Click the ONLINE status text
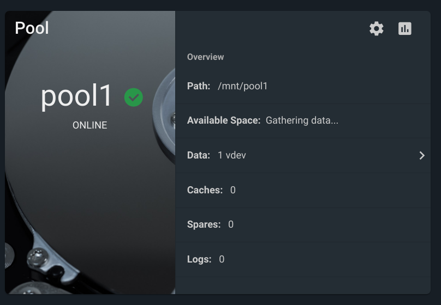 [90, 125]
